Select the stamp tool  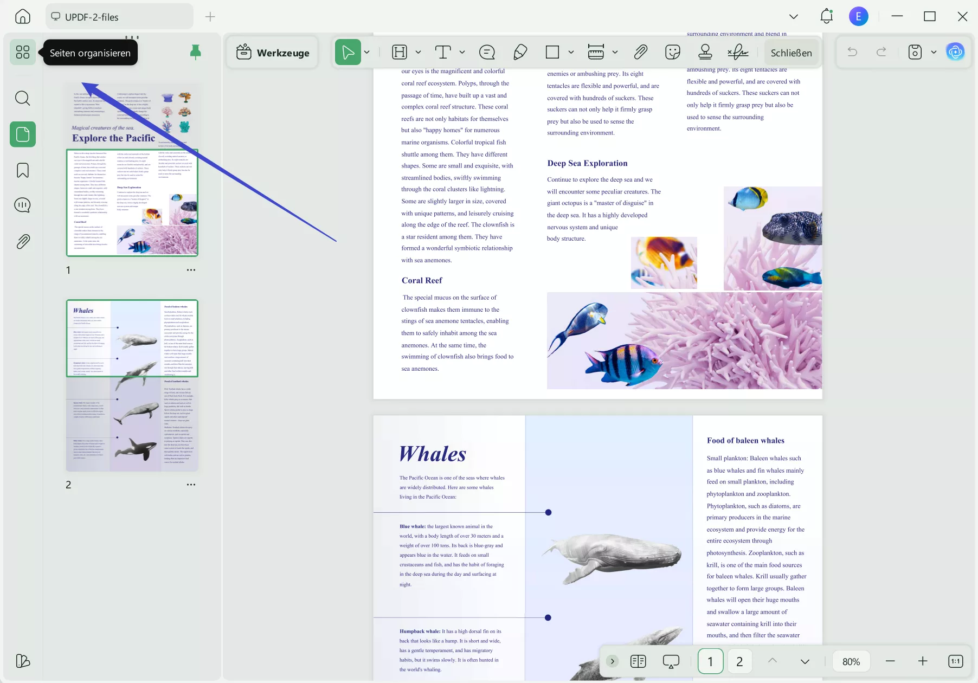[705, 52]
